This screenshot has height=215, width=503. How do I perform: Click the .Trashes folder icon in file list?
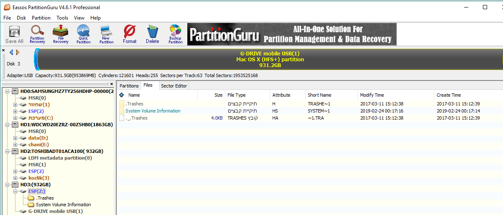pos(122,104)
